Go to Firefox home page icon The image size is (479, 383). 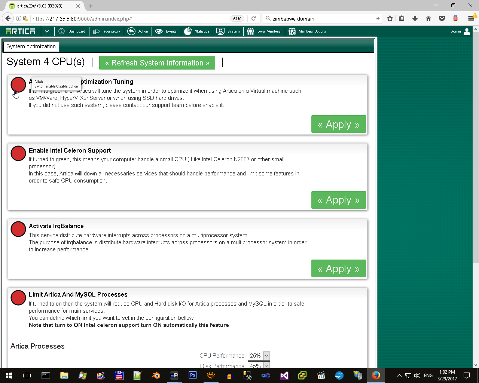[x=428, y=18]
